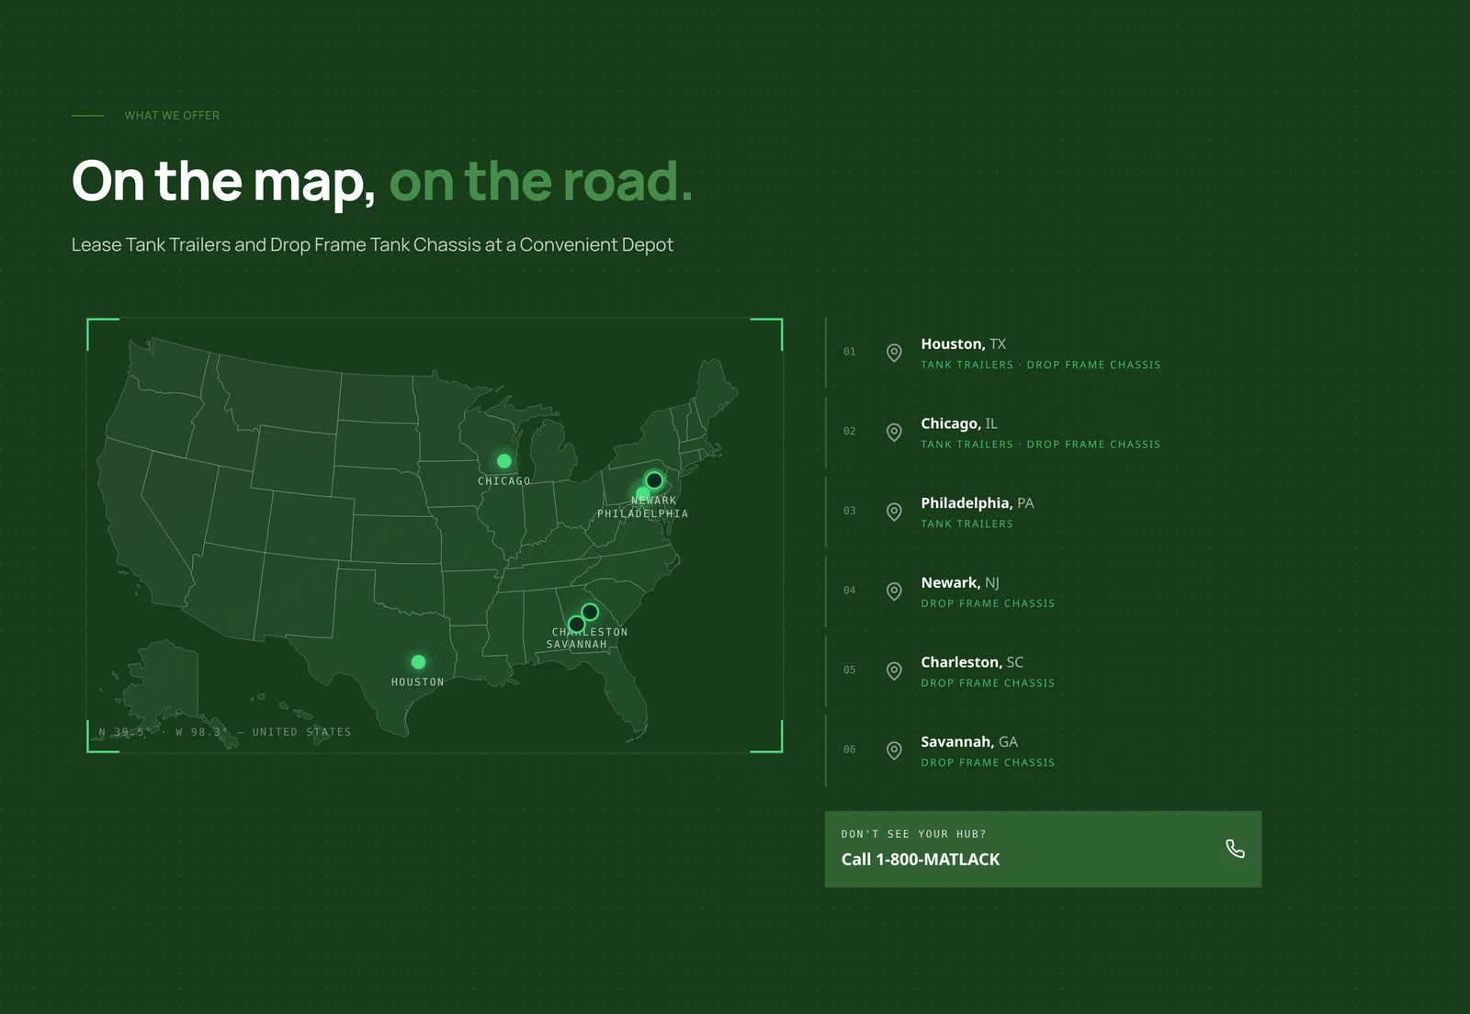The image size is (1470, 1014).
Task: Click the map coordinates 'N 39.5° W 98.3°' caption
Action: coord(225,733)
